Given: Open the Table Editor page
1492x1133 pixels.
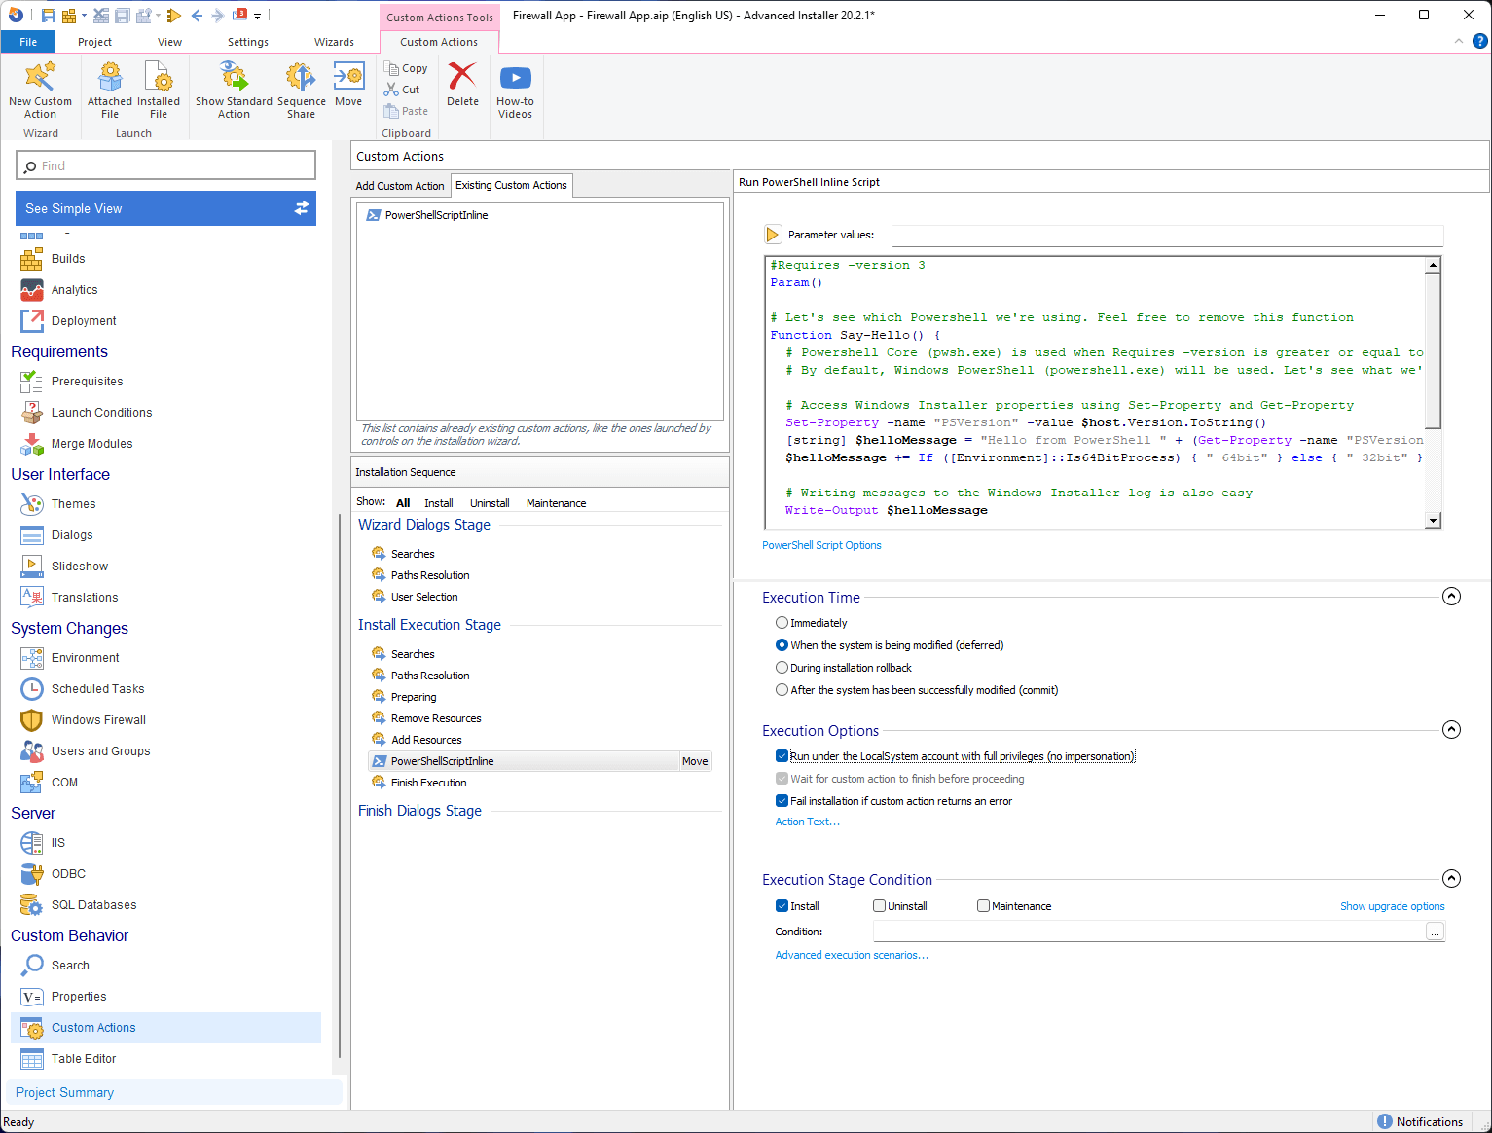Looking at the screenshot, I should [84, 1059].
